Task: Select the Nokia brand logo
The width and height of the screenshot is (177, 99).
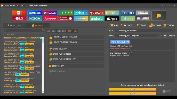Action: click(35, 18)
